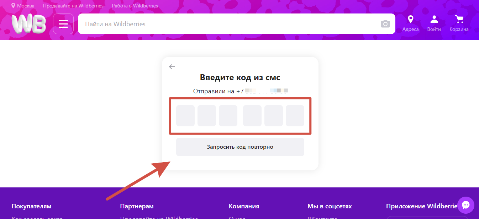Click the Wildberries WB logo

(x=28, y=24)
